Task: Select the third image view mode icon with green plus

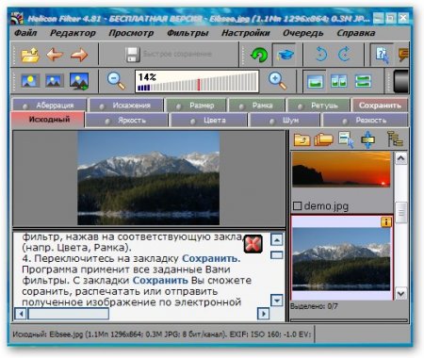Action: tap(79, 81)
